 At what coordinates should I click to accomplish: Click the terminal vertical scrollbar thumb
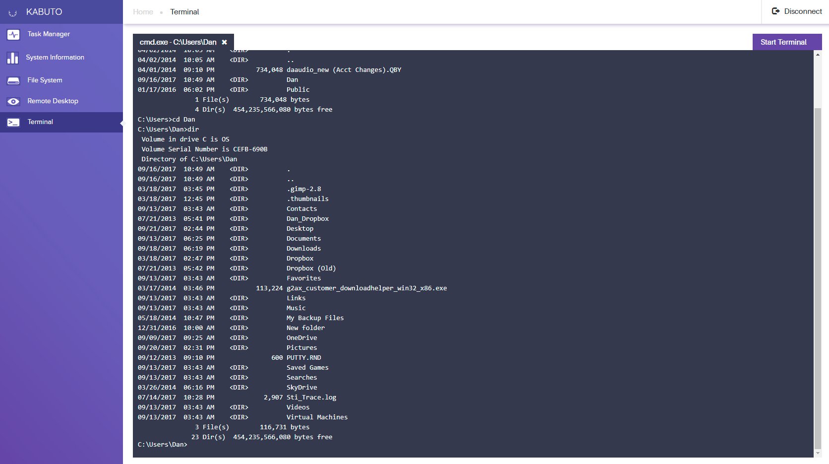click(x=818, y=278)
